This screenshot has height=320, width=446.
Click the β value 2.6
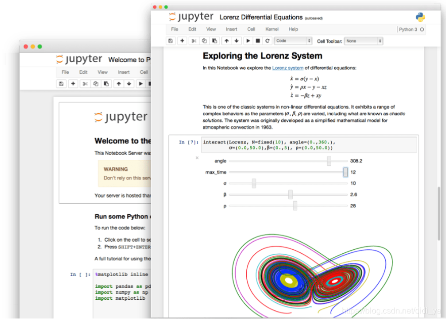coord(353,195)
